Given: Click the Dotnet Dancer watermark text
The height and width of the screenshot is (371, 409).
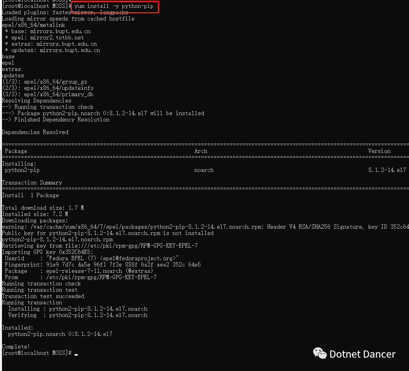Looking at the screenshot, I should point(362,354).
